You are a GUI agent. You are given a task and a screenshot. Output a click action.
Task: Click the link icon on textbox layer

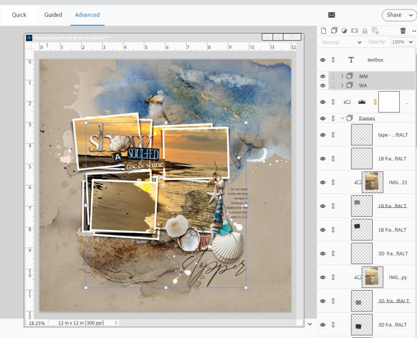333,60
